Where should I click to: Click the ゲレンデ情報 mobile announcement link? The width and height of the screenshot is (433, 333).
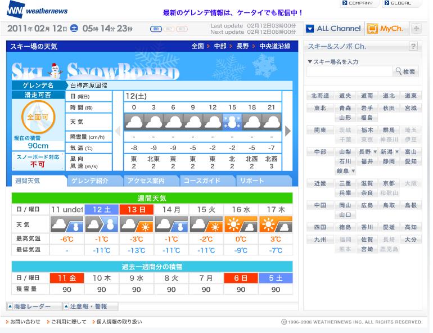pos(233,13)
